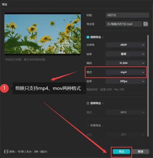Image resolution: width=153 pixels, height=158 pixels.
Task: Click the 标题 field containing 6月7日
Action: 127,15
